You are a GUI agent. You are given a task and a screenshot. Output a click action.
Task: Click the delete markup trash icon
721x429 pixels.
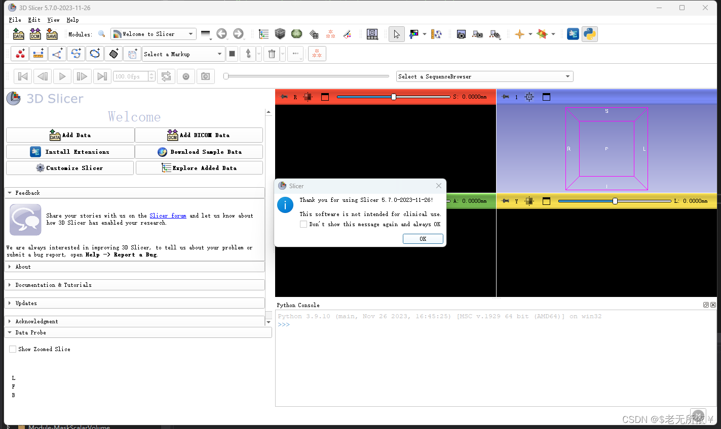click(x=272, y=54)
